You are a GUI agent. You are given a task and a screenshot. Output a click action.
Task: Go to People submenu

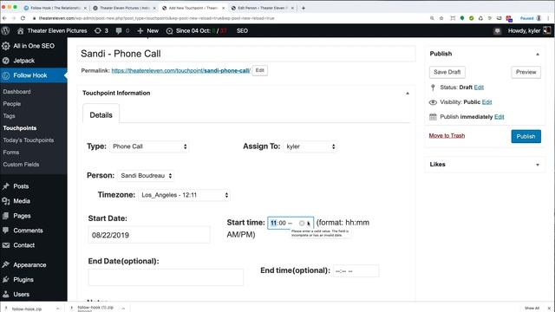[x=11, y=104]
